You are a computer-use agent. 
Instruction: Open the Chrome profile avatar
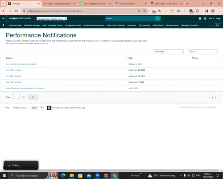tap(213, 11)
